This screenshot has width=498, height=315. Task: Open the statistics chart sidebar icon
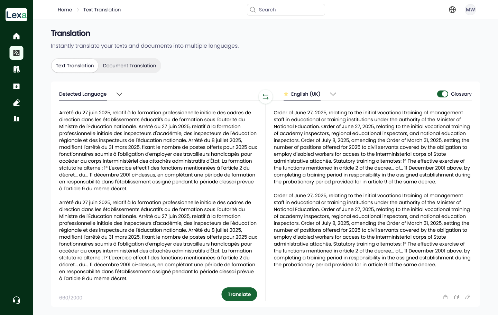pos(16,119)
